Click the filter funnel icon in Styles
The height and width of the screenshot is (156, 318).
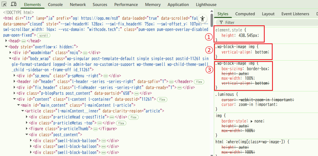(x=221, y=22)
